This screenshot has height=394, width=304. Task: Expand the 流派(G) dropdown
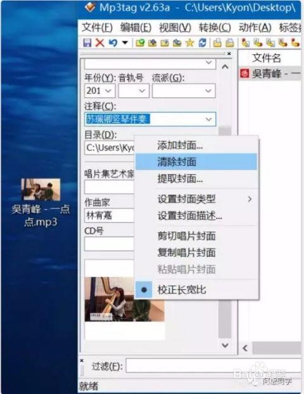[208, 90]
